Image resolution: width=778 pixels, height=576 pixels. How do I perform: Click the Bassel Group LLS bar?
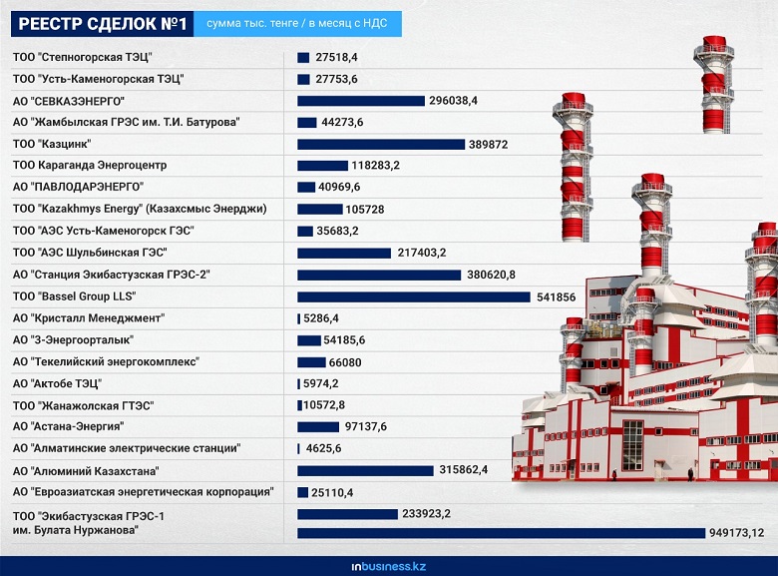click(x=414, y=296)
